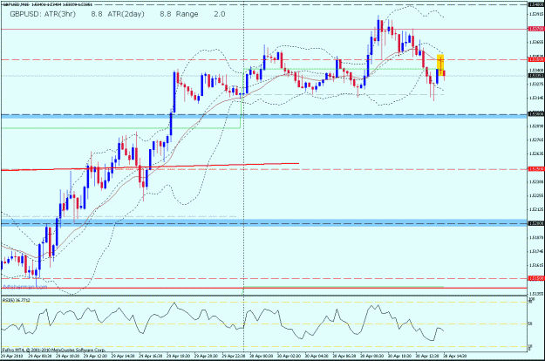The image size is (545, 361).
Task: Click the 30 Apr 00:00 time label
Action: pyautogui.click(x=261, y=356)
